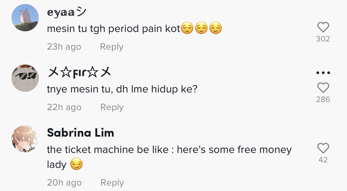The height and width of the screenshot is (191, 347).
Task: Open Sabrina Lim's username link
Action: click(x=80, y=133)
